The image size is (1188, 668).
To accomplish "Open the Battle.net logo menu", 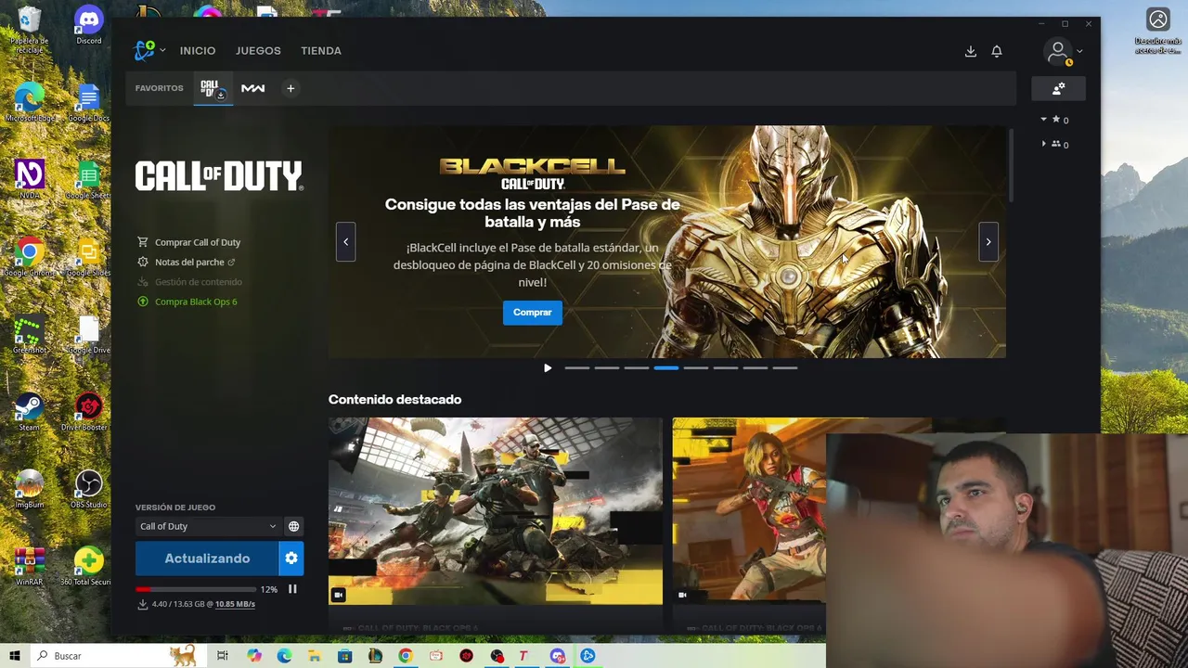I will (x=148, y=51).
